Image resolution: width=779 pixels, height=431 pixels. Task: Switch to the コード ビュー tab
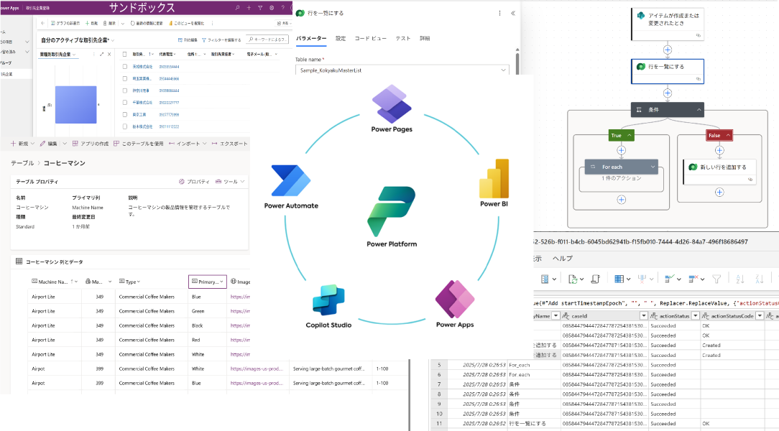point(371,38)
